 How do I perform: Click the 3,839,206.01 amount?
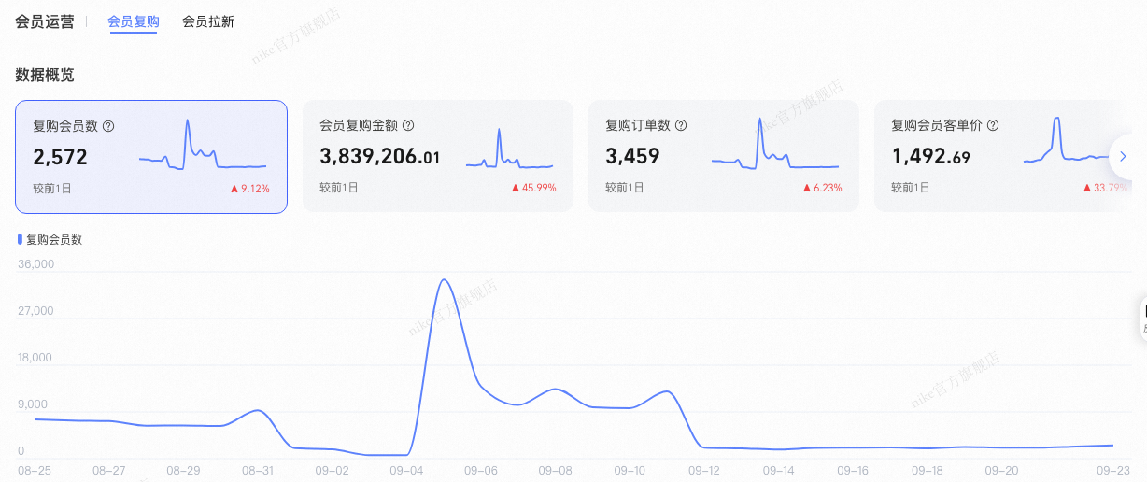tap(379, 156)
